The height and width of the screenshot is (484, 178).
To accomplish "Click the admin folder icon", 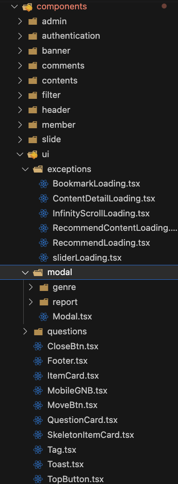I will pos(33,21).
